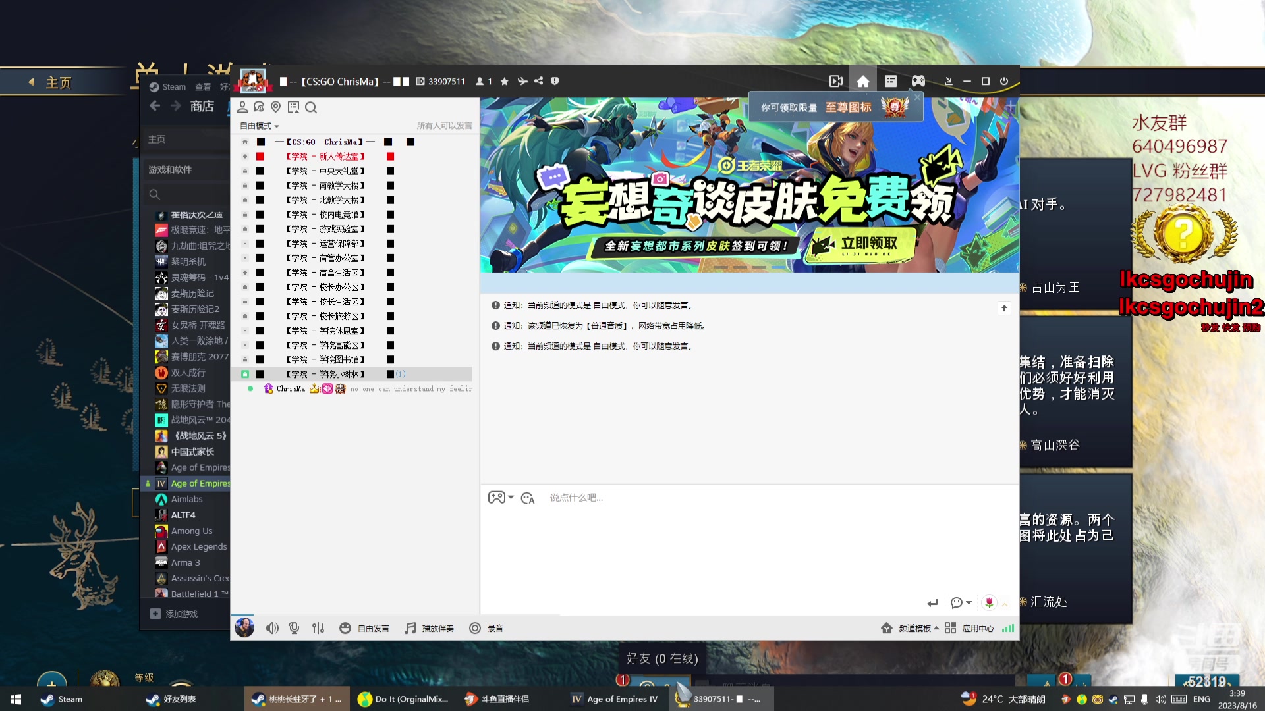Go back with game's 主页 button
The image size is (1265, 711).
[50, 82]
